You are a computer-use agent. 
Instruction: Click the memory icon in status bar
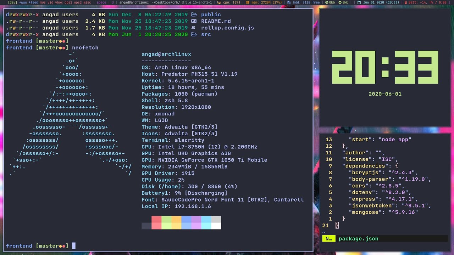(247, 2)
